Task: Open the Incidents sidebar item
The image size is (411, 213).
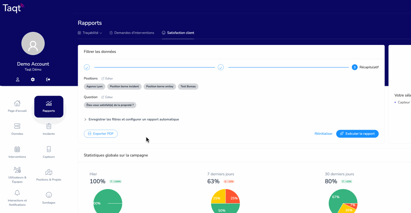Action: pyautogui.click(x=49, y=129)
